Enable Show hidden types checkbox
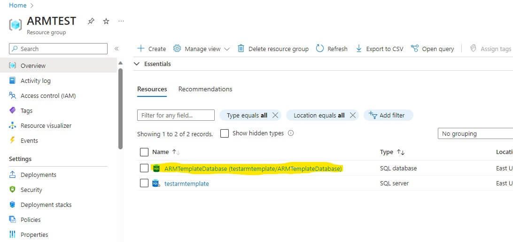 pos(225,133)
